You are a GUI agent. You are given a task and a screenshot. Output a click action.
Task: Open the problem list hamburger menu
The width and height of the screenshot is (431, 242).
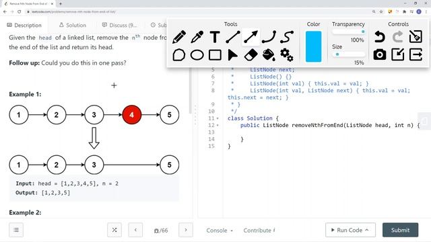tap(16, 230)
